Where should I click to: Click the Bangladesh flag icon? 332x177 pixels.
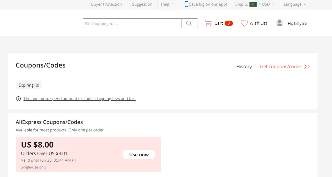(x=253, y=4)
